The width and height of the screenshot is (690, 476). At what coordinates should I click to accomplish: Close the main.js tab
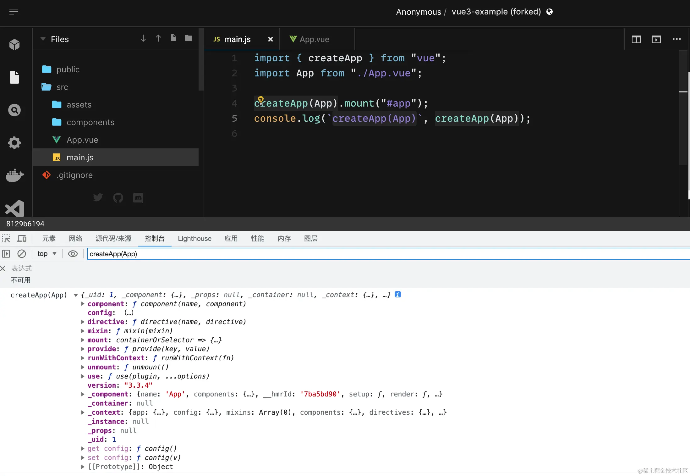coord(270,39)
